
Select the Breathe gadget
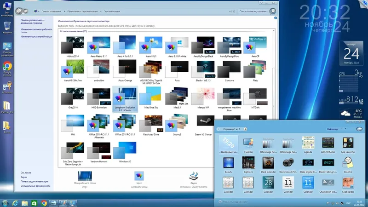tap(348, 165)
